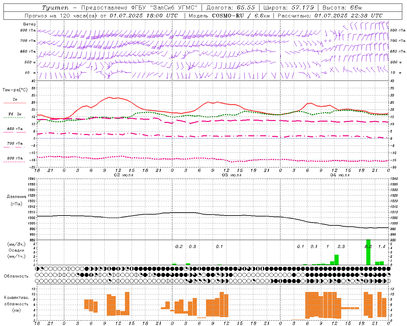Image resolution: width=407 pixels, height=326 pixels.
Task: Select the forecast start 01.07.2025 18:00 UTC
Action: pos(144,16)
